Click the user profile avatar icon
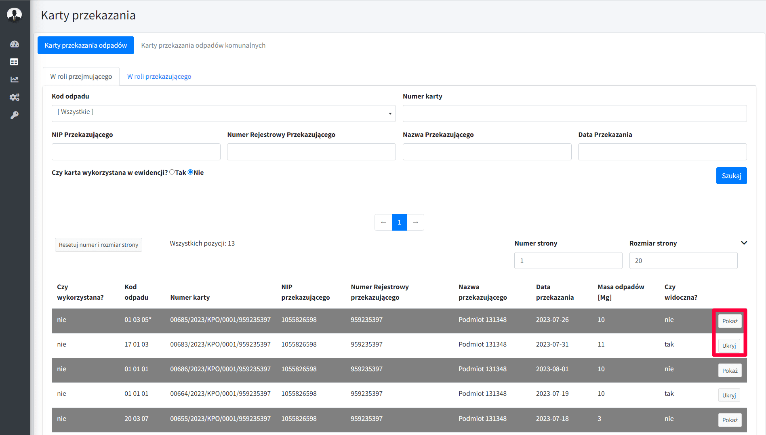 point(15,15)
